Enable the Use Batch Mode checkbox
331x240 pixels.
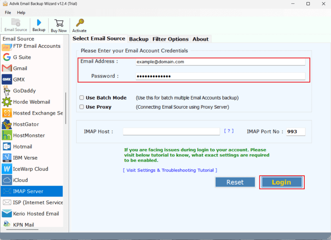tap(82, 97)
